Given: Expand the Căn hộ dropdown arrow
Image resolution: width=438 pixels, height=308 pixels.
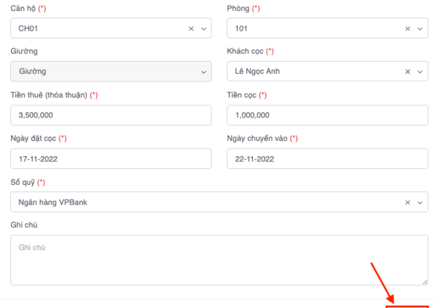Looking at the screenshot, I should coord(203,29).
